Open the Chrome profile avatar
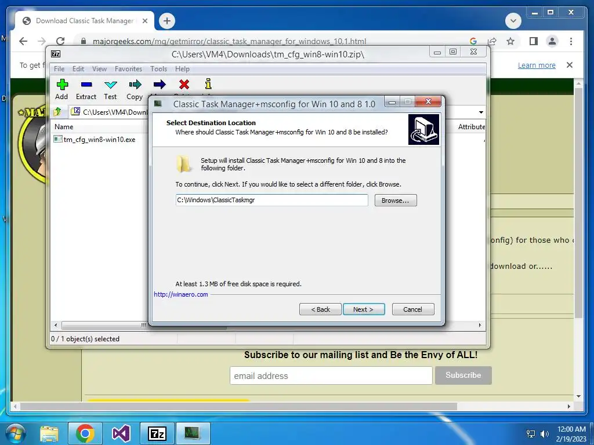This screenshot has height=445, width=594. point(552,41)
